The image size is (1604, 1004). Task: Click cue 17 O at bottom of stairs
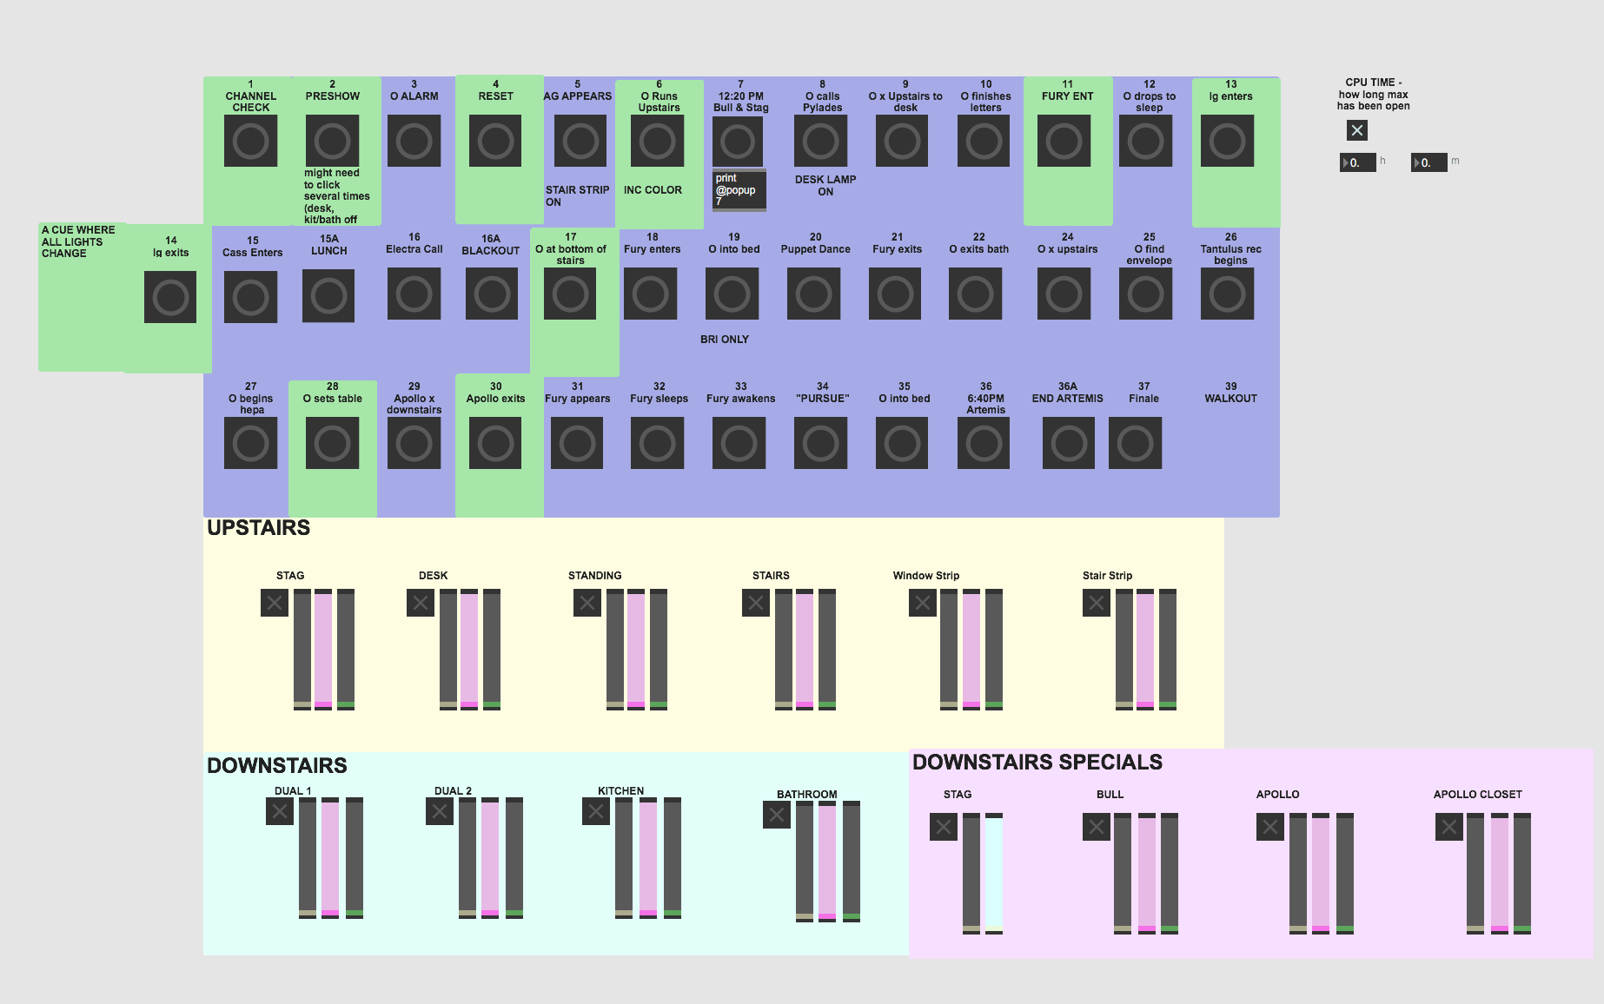(x=570, y=294)
